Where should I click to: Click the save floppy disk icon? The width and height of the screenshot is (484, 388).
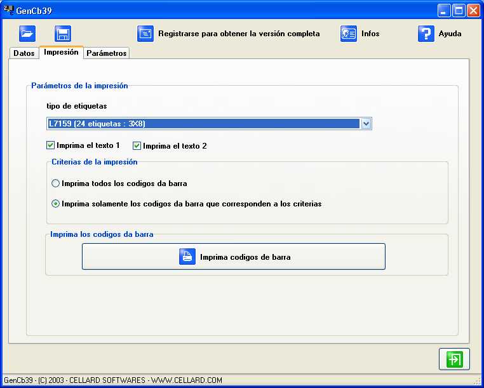(x=62, y=34)
